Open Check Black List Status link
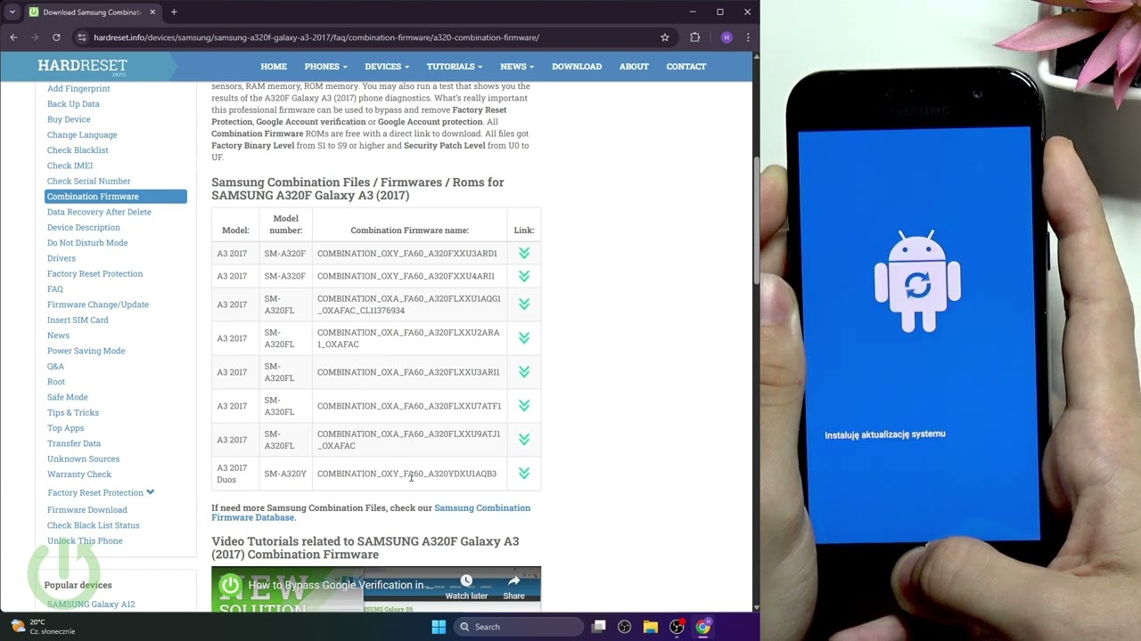The height and width of the screenshot is (641, 1141). point(94,525)
